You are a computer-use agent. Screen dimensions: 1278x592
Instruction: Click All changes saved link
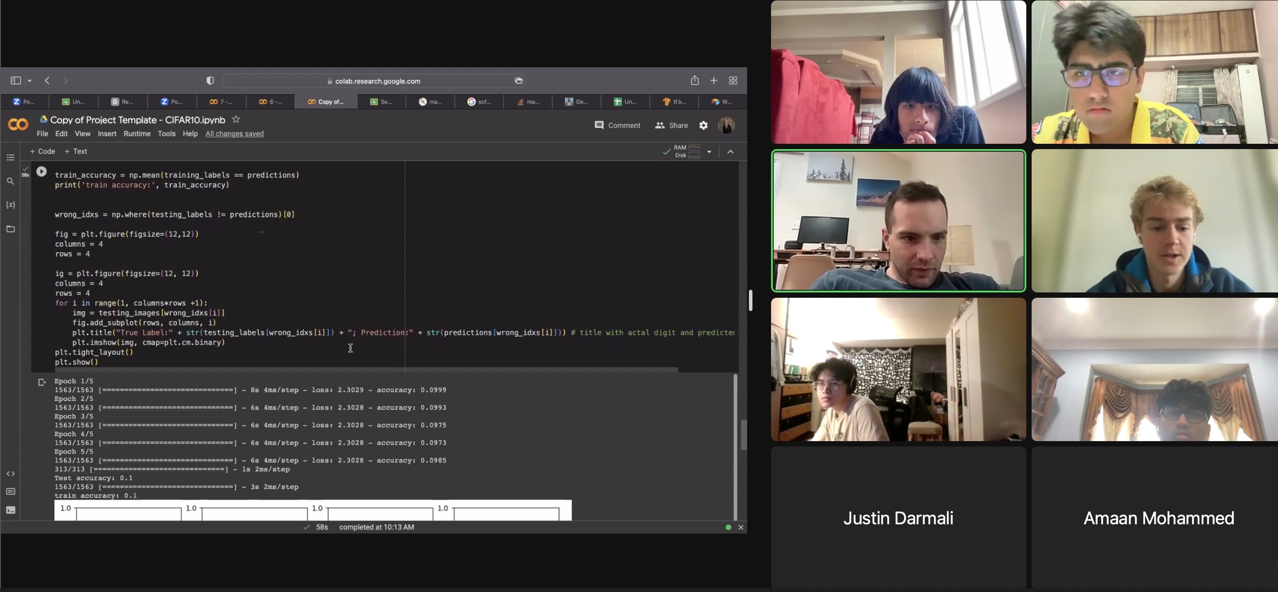[235, 134]
